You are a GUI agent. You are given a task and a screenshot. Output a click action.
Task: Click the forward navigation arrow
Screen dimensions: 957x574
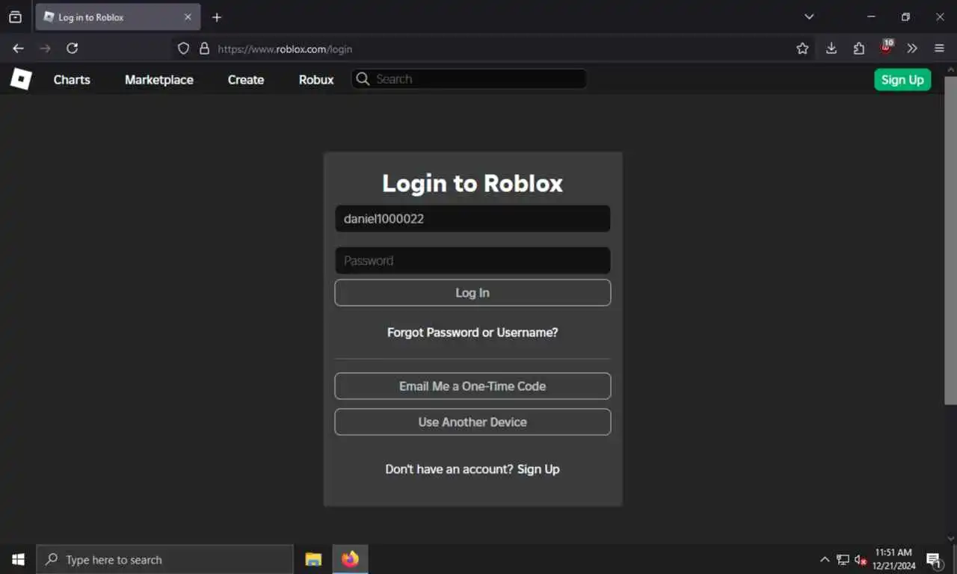pyautogui.click(x=45, y=49)
